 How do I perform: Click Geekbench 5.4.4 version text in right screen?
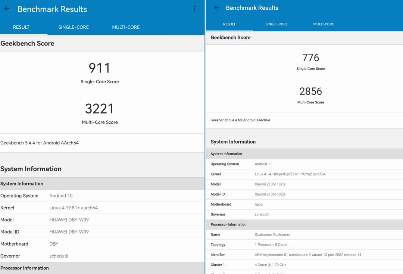pos(240,120)
